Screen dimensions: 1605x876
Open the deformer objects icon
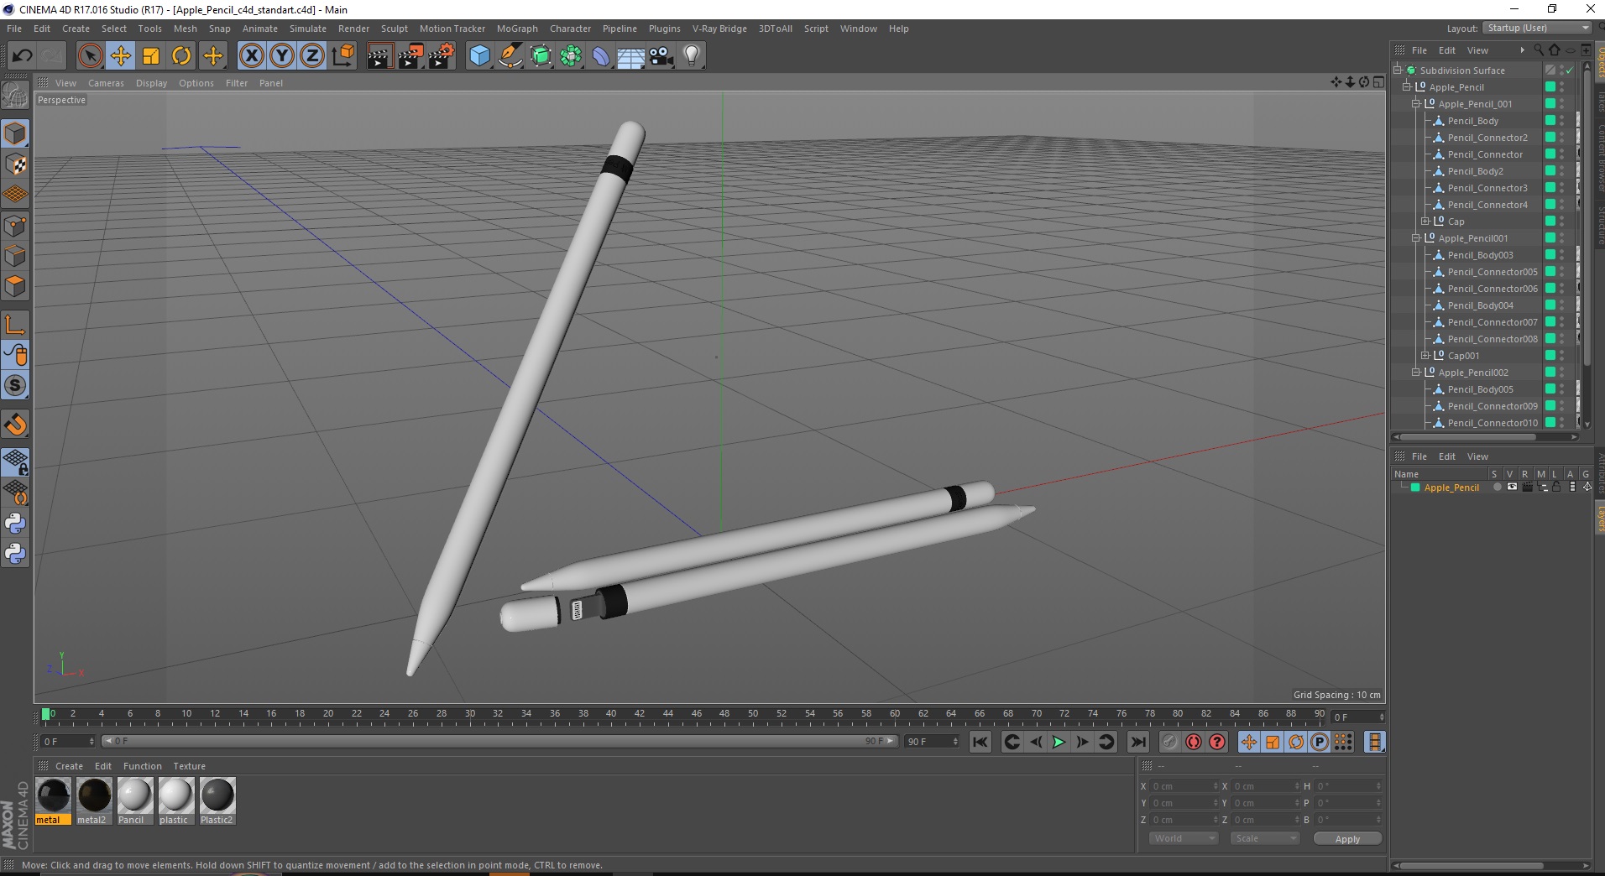[601, 56]
